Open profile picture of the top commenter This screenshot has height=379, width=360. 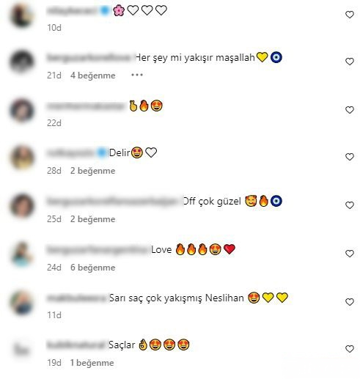point(22,15)
